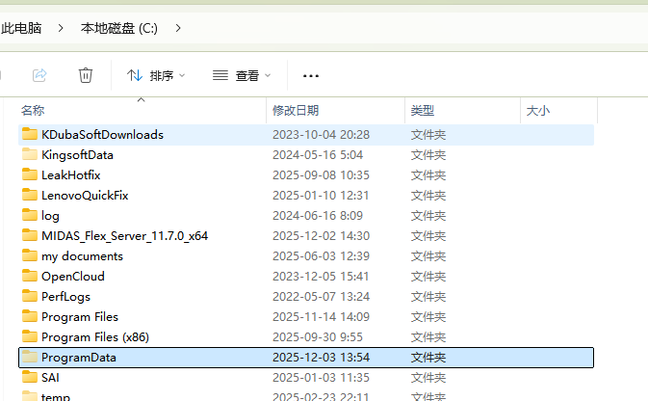Click the Delete trash can icon
The image size is (648, 401).
pos(86,75)
